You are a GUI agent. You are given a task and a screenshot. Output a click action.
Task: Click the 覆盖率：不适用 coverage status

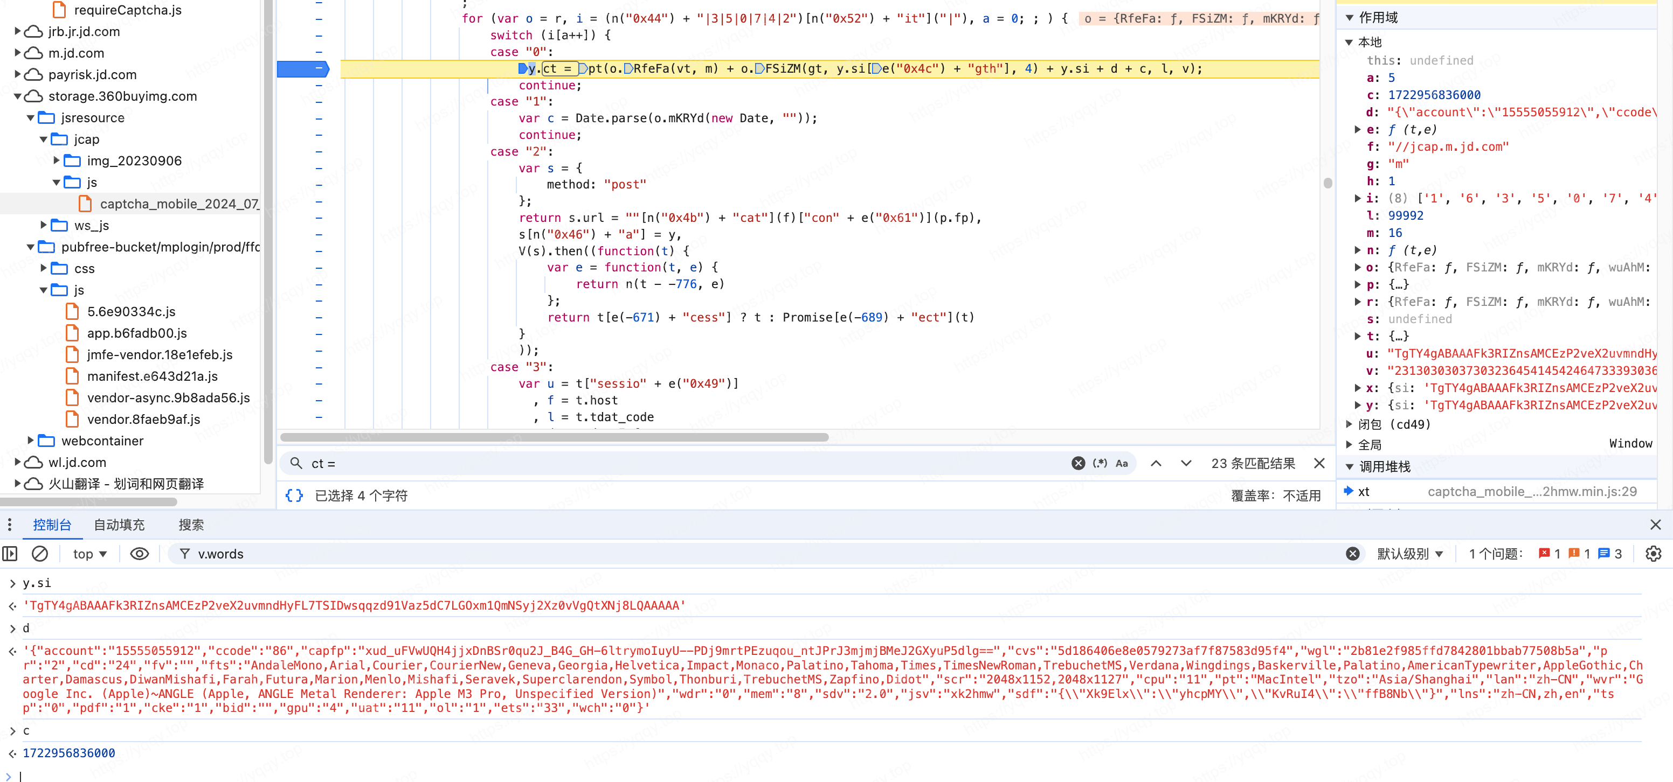[x=1276, y=495]
